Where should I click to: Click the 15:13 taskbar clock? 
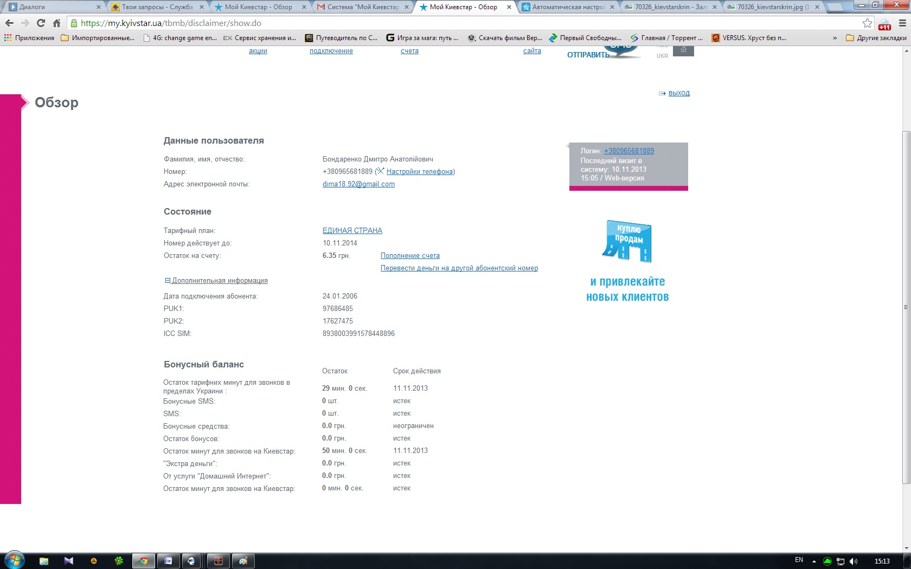882,561
